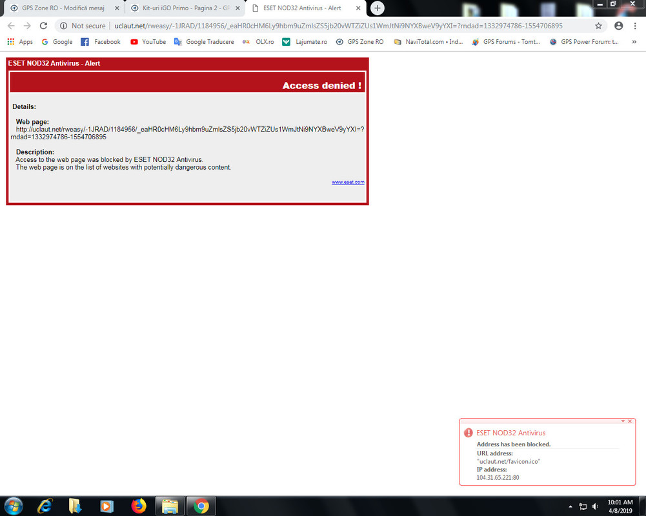Open a new browser tab
646x516 pixels.
(x=377, y=8)
